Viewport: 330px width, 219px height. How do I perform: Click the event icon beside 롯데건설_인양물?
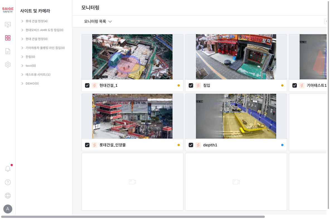(x=94, y=145)
